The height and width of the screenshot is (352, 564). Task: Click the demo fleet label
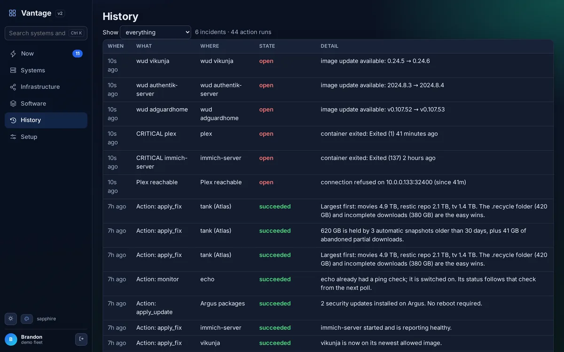tap(31, 343)
